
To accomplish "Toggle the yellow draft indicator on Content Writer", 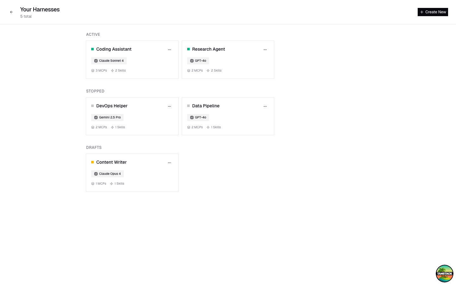I will click(92, 162).
